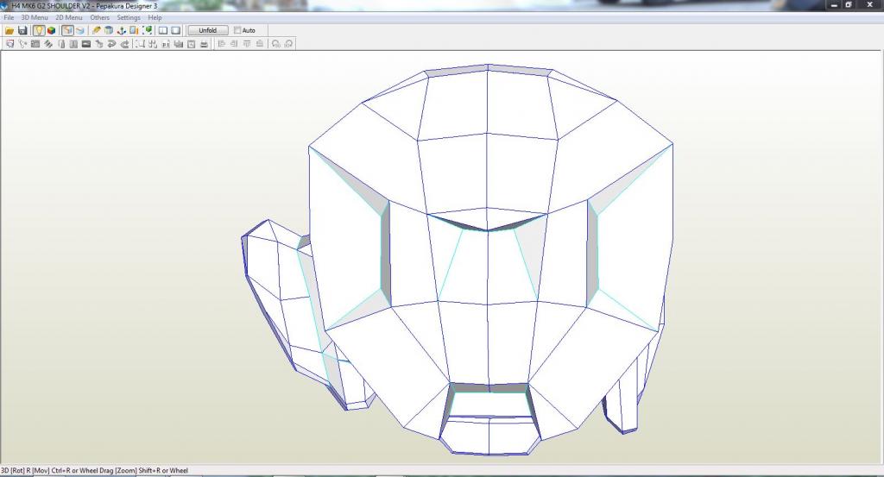Screen dimensions: 884x477
Task: Click the first icon in second toolbar row
Action: pos(10,44)
